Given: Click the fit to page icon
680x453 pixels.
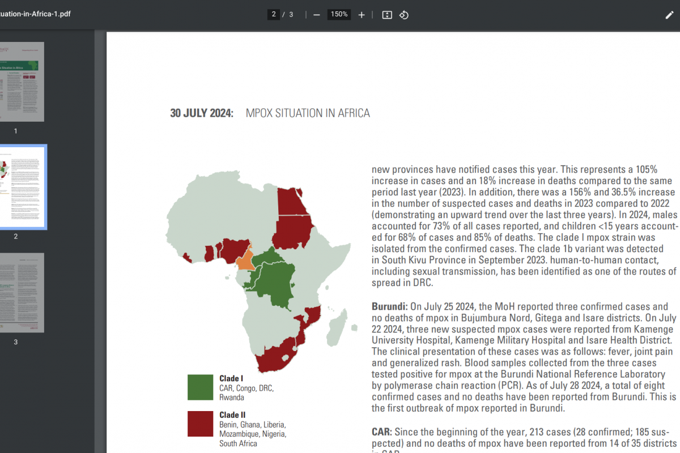Looking at the screenshot, I should (x=387, y=15).
